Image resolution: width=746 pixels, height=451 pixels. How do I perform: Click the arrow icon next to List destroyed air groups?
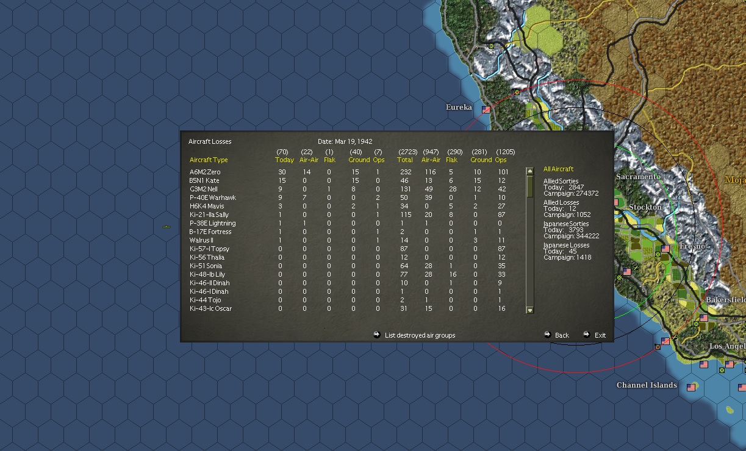tap(377, 335)
